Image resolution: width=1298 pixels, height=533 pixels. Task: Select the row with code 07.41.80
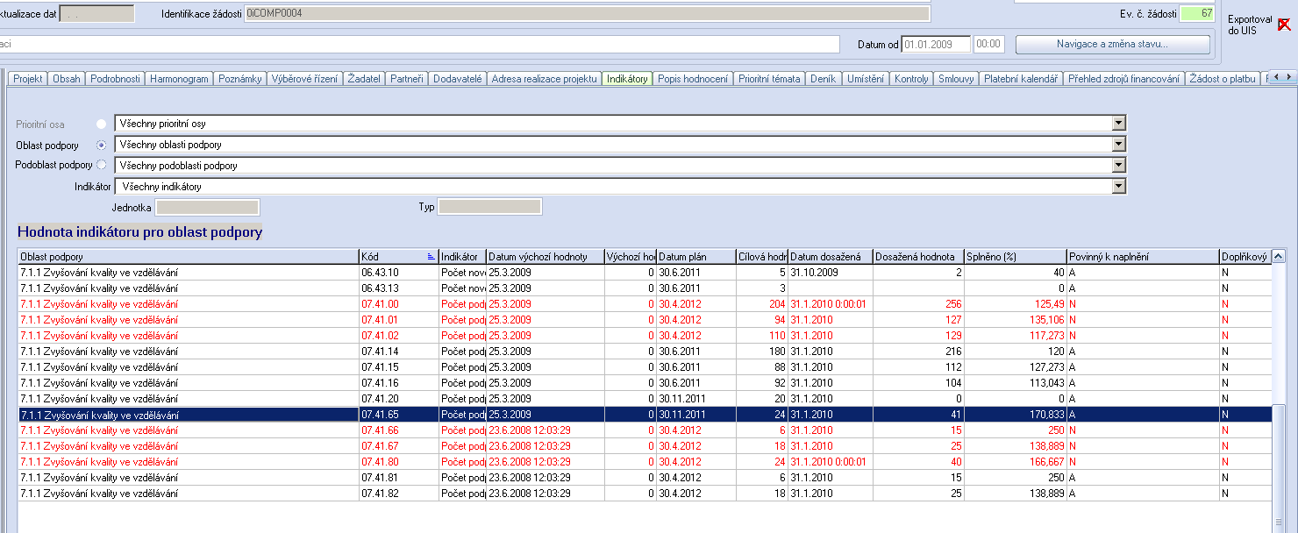point(645,462)
